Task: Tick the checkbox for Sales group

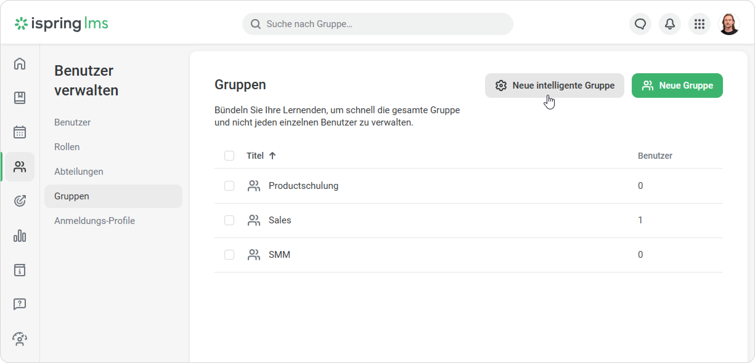Action: (229, 220)
